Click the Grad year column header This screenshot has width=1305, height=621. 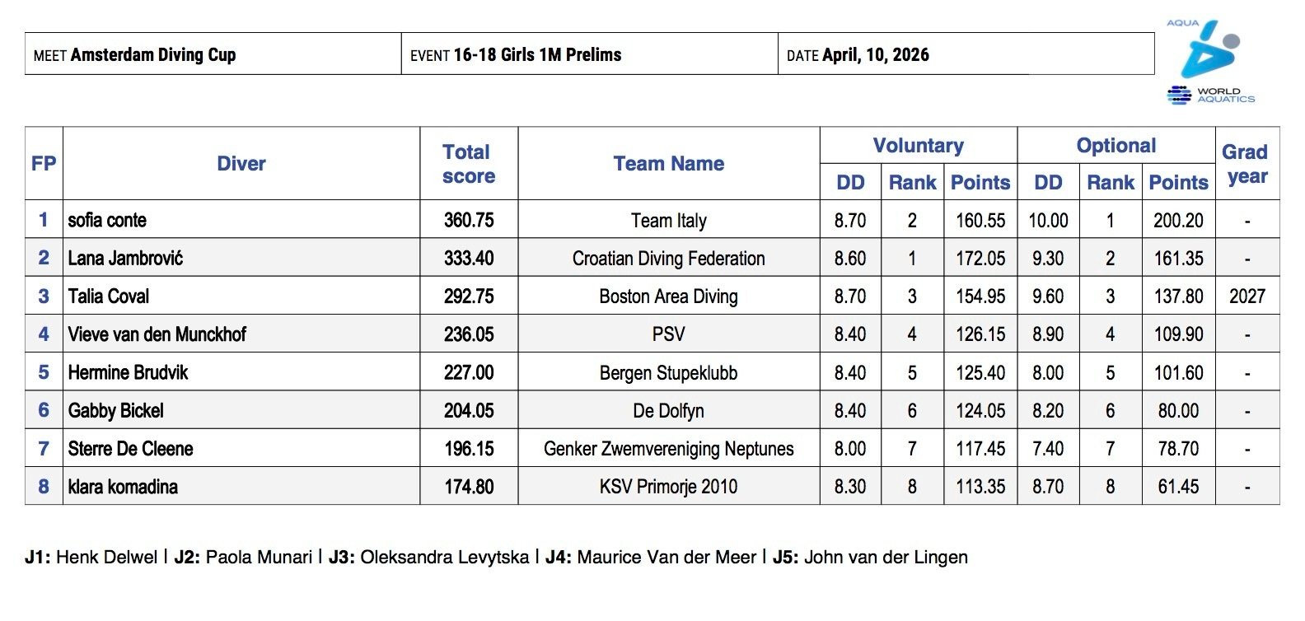(x=1246, y=164)
